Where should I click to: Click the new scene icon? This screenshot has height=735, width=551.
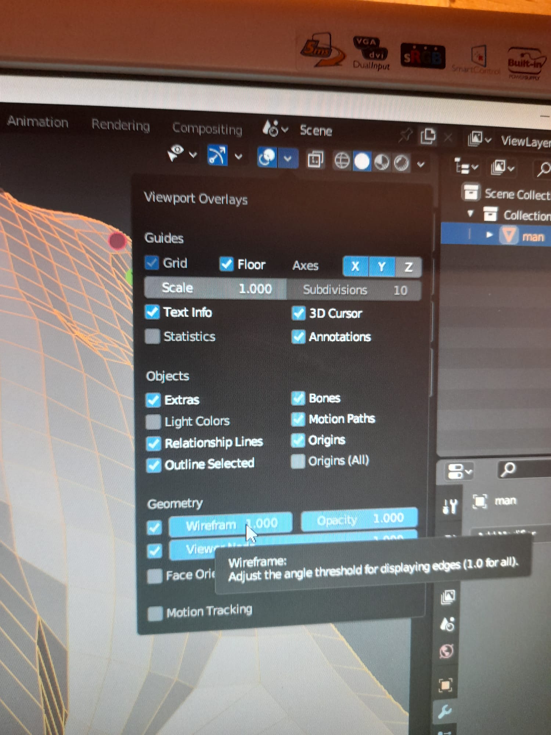tap(428, 136)
